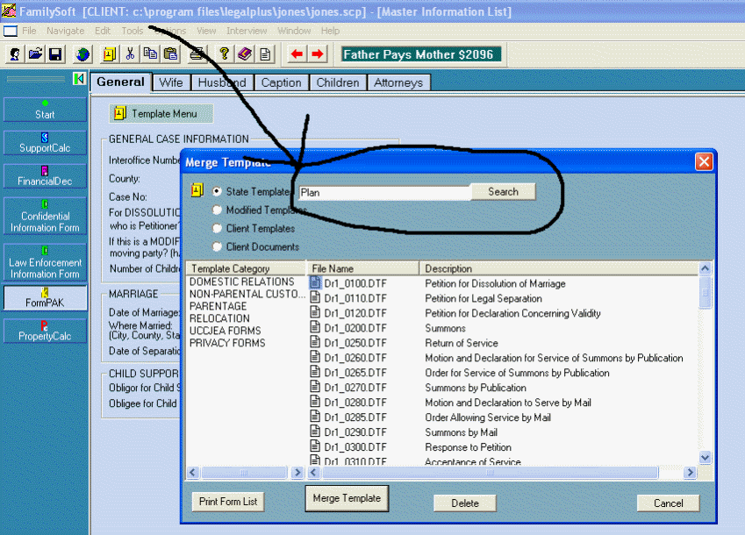Select the Client Templates radio button
The width and height of the screenshot is (745, 535).
(217, 229)
